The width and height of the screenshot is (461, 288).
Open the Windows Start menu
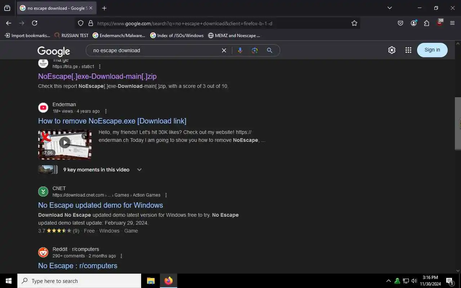coord(9,281)
